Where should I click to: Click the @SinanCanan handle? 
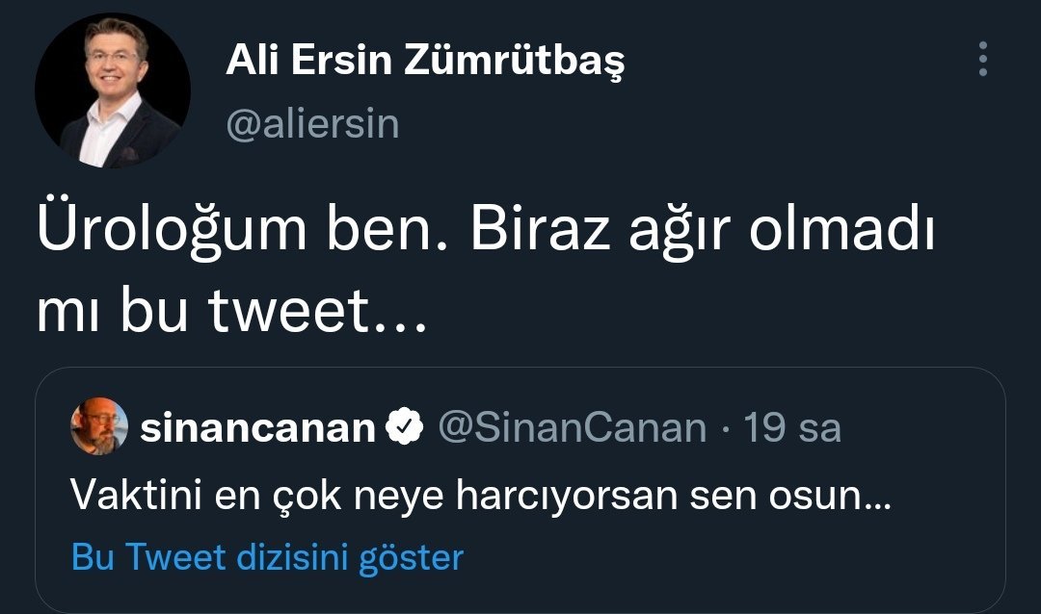(x=572, y=428)
